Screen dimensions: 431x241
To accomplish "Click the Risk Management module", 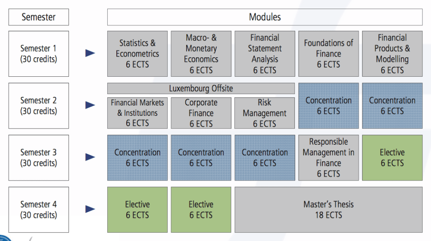I will pos(265,113).
